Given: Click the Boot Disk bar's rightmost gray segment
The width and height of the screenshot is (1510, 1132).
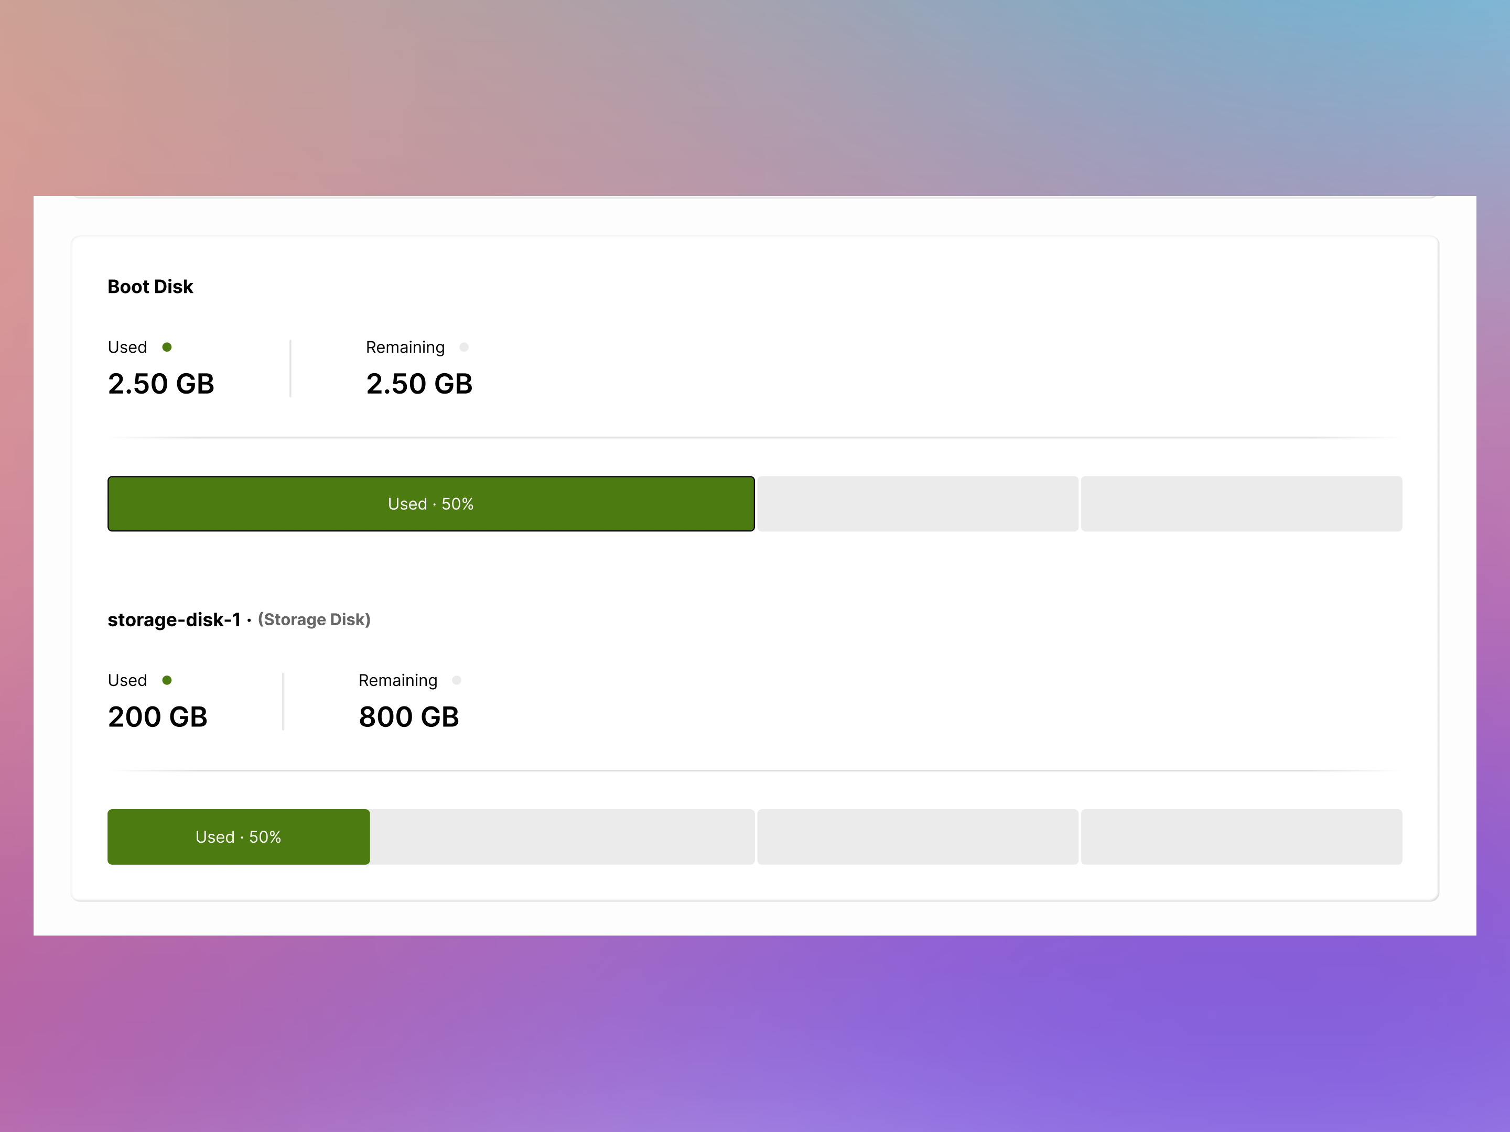Looking at the screenshot, I should [x=1241, y=504].
